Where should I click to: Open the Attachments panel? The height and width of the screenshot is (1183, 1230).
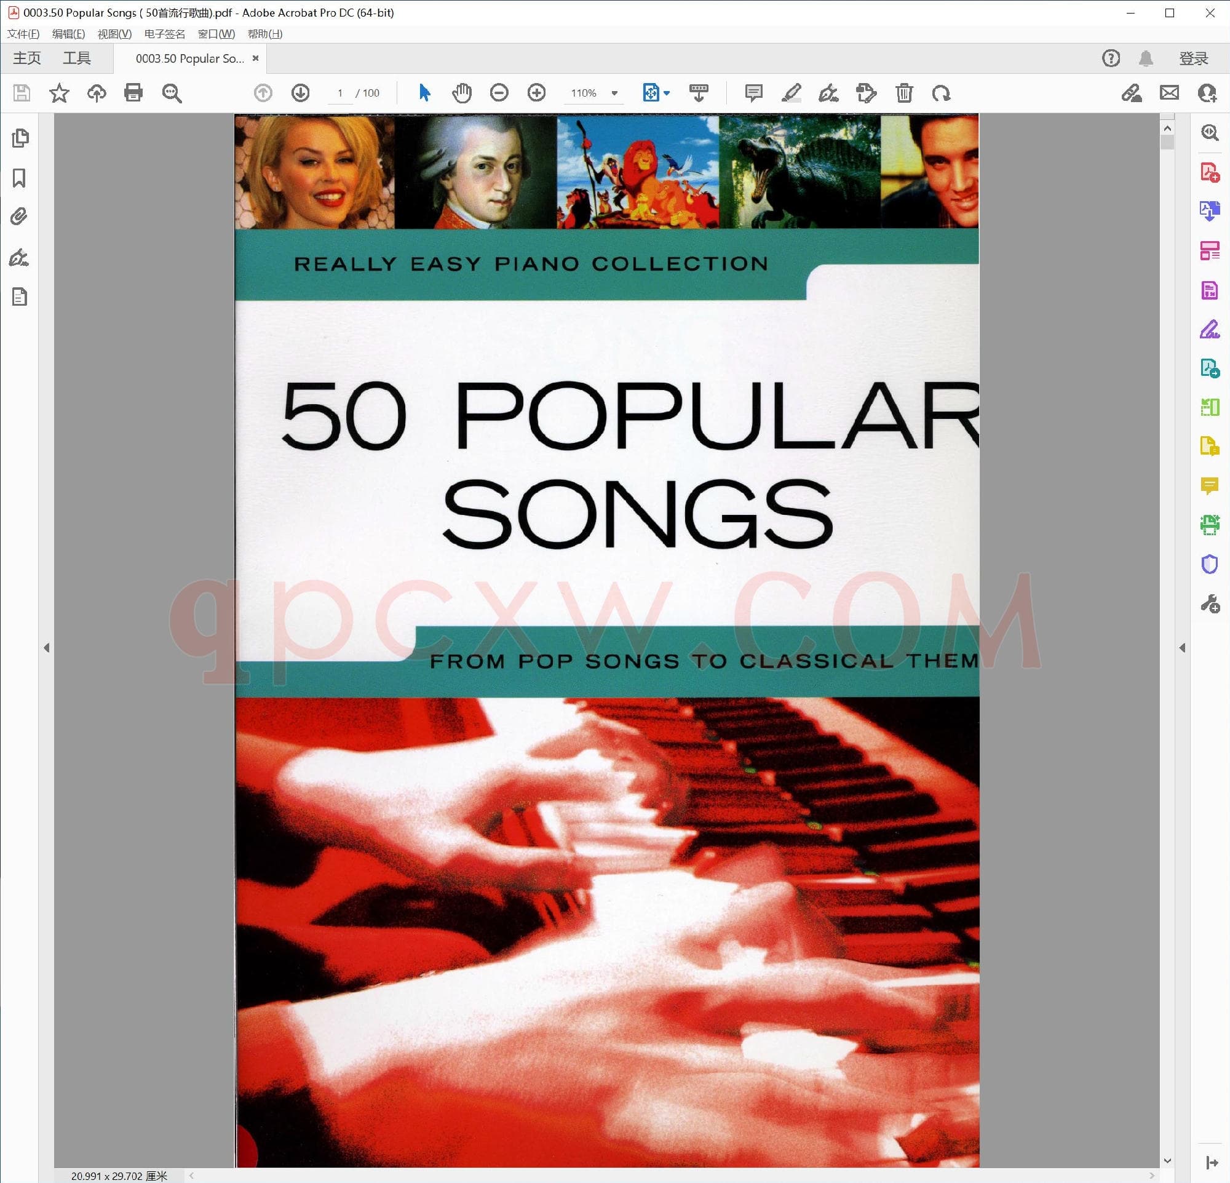click(20, 216)
